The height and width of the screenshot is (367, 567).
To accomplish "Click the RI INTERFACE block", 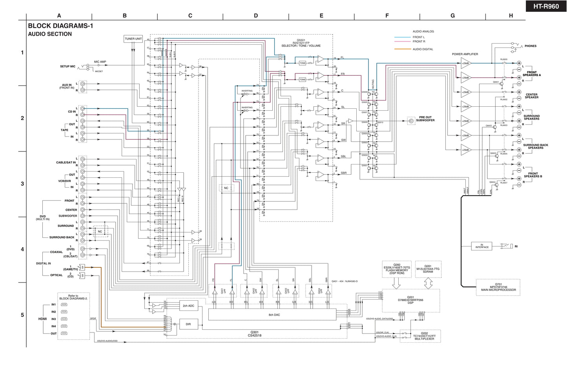I will point(482,246).
